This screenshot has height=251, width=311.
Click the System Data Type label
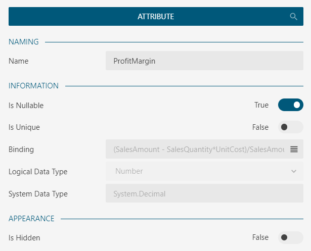(x=38, y=194)
